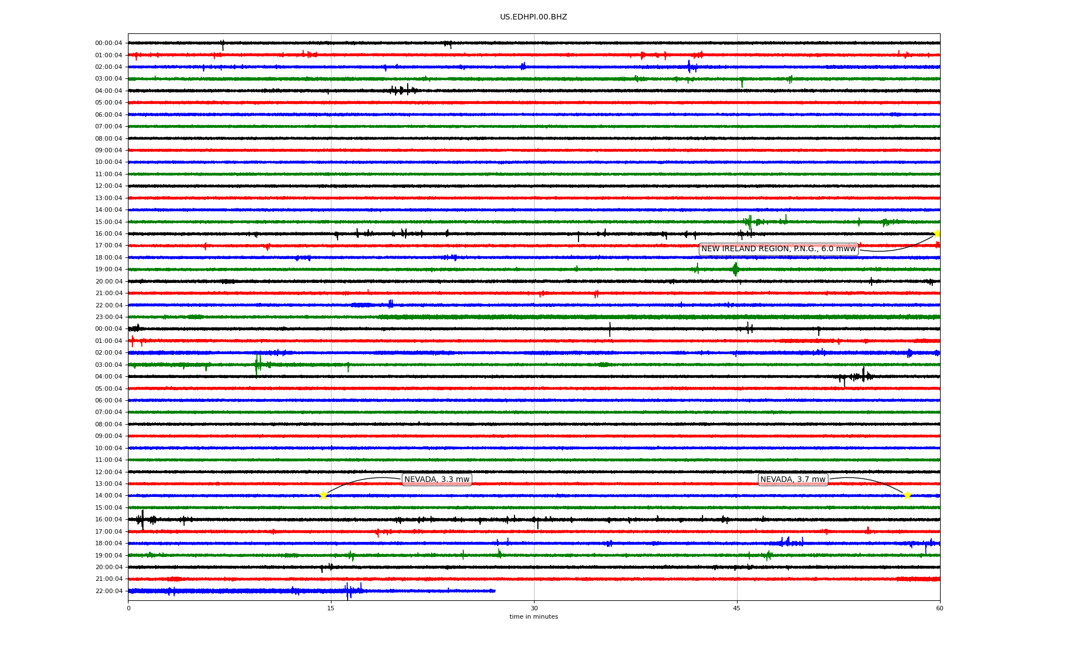The image size is (1068, 667).
Task: Click the New Ireland earthquake star marker
Action: [x=937, y=233]
